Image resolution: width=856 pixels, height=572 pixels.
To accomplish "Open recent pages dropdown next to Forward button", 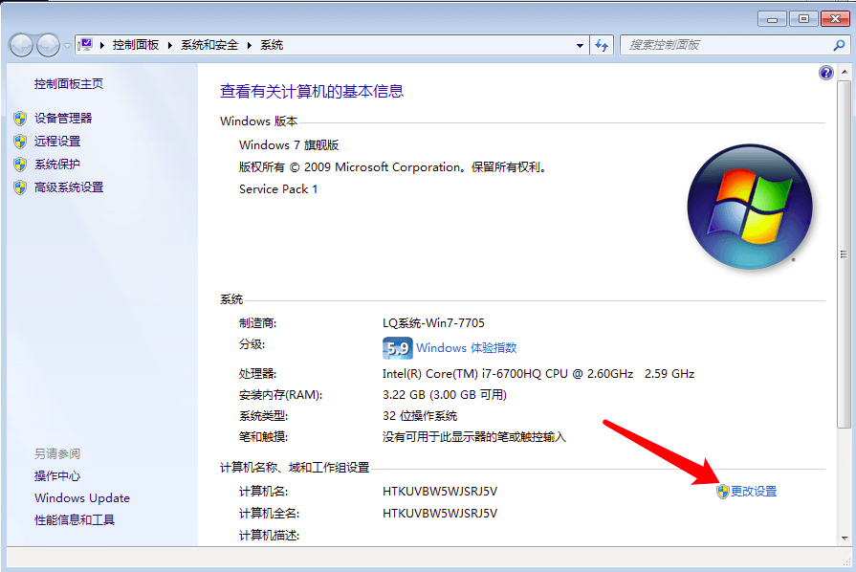I will click(x=67, y=46).
